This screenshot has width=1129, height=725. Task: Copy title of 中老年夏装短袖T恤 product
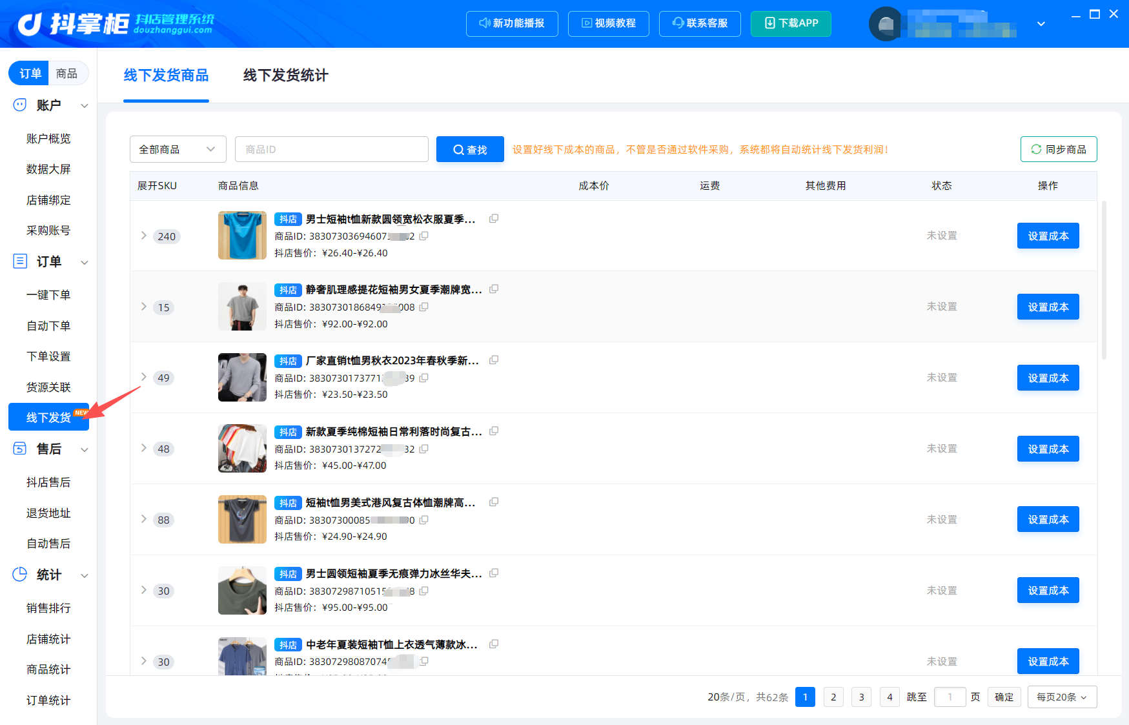point(494,644)
